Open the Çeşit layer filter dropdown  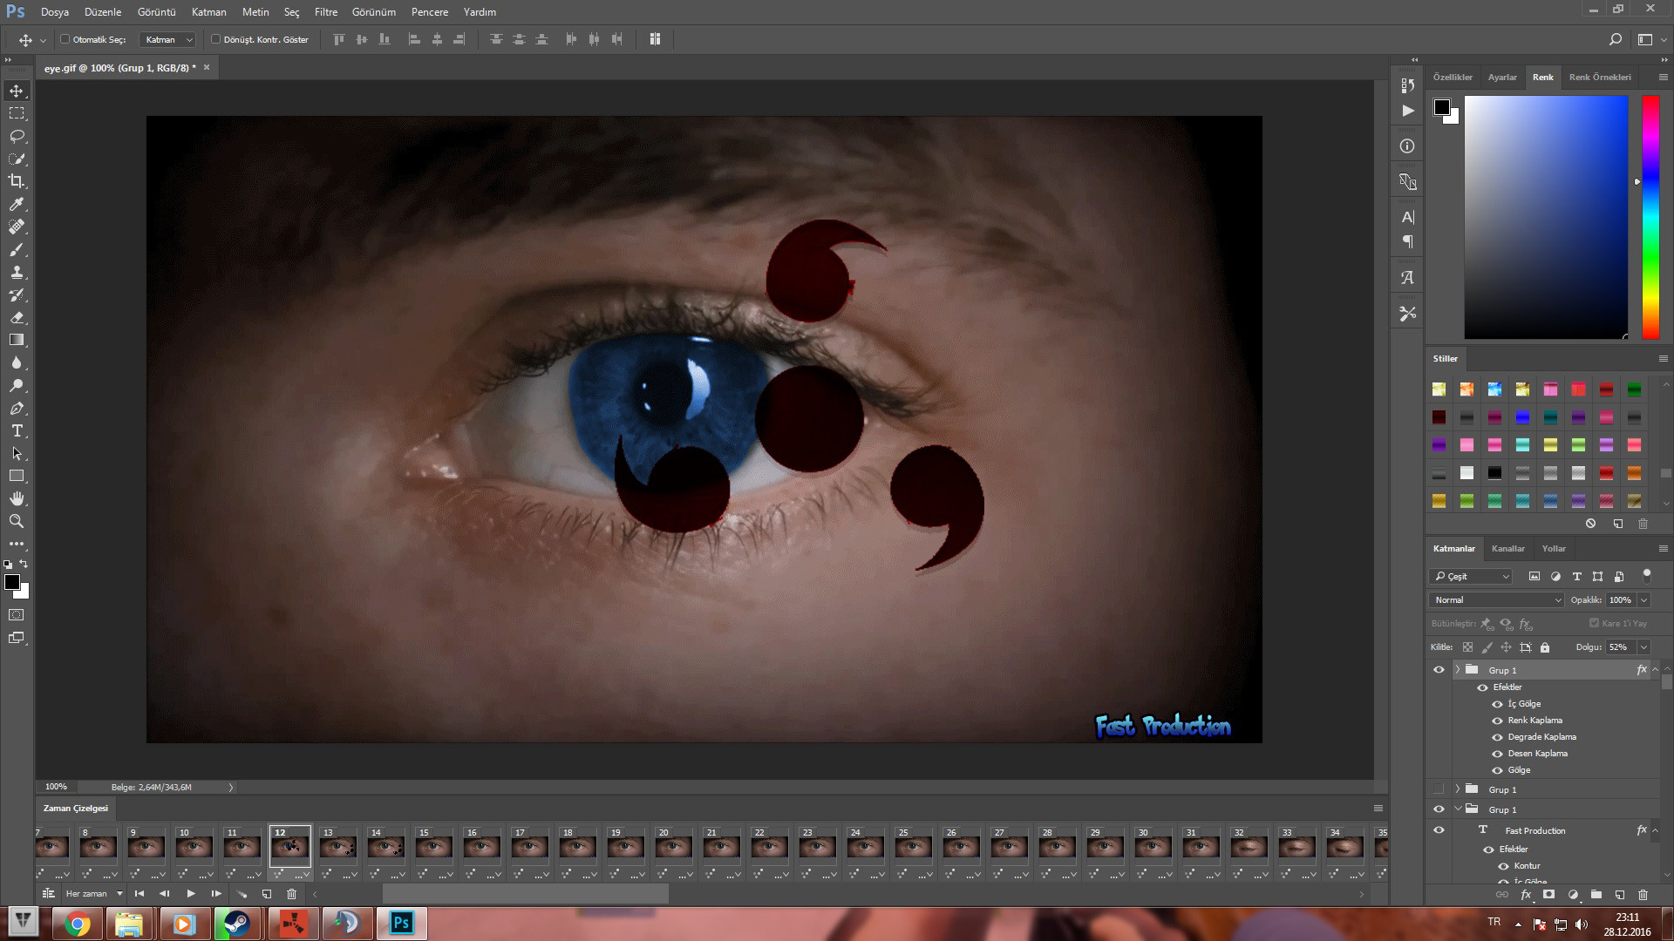click(1470, 576)
